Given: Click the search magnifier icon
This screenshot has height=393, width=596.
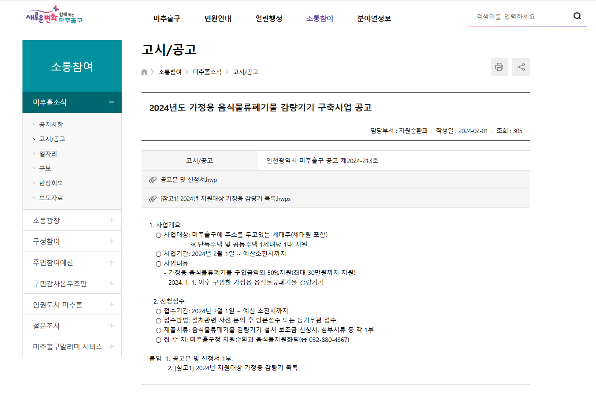Looking at the screenshot, I should tap(577, 17).
